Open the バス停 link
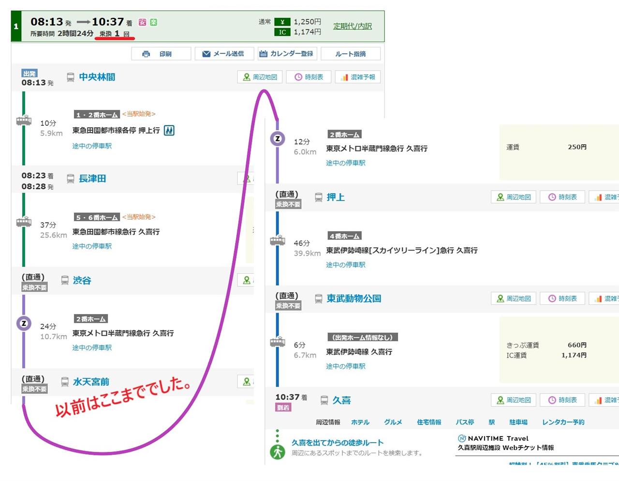 (x=465, y=422)
